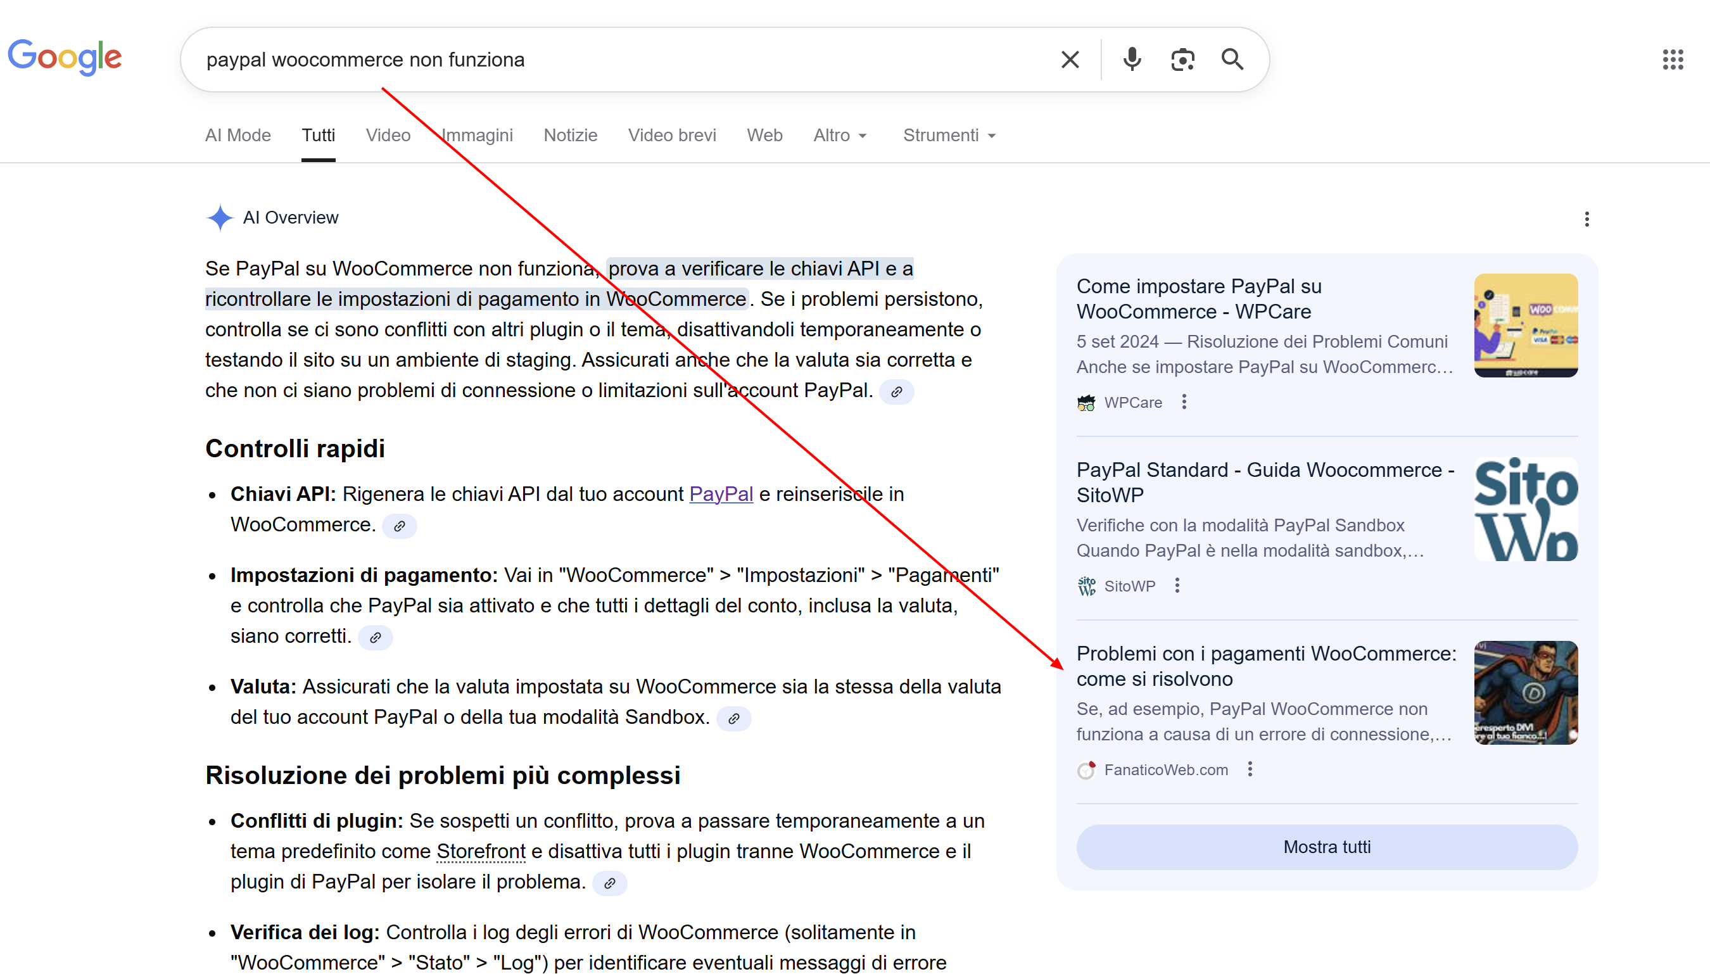Open Google Lens image search icon
Image resolution: width=1710 pixels, height=974 pixels.
(1182, 60)
